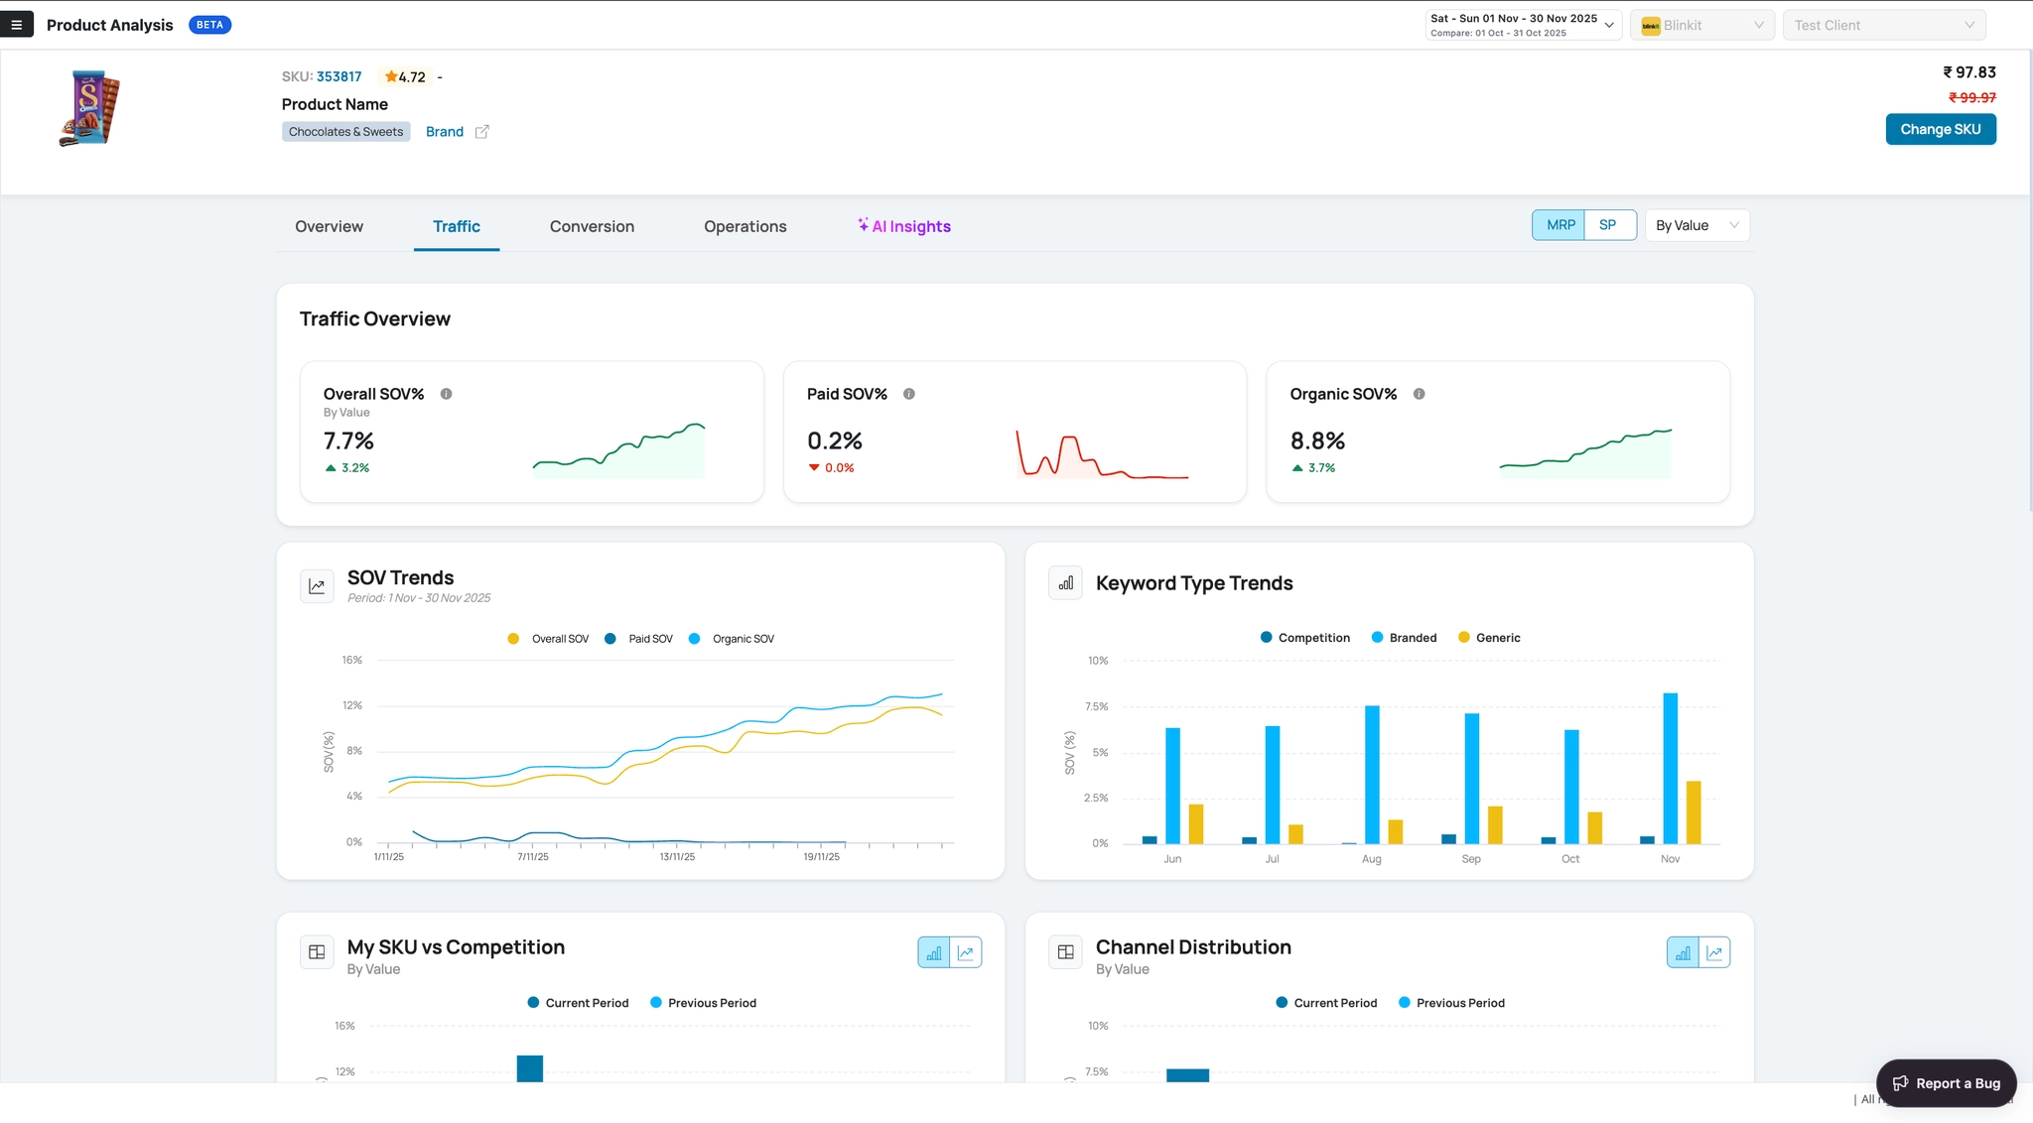Image resolution: width=2033 pixels, height=1123 pixels.
Task: Select the MRP toggle option
Action: (1559, 225)
